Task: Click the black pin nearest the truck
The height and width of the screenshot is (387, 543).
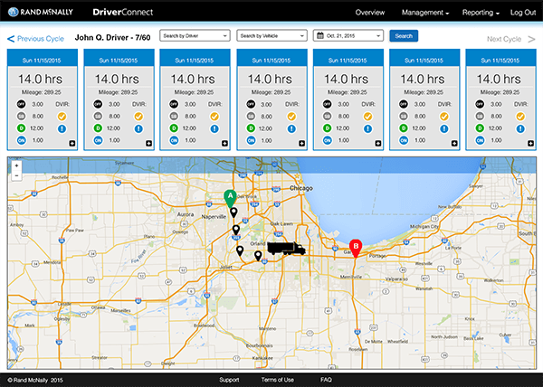Action: tap(258, 256)
